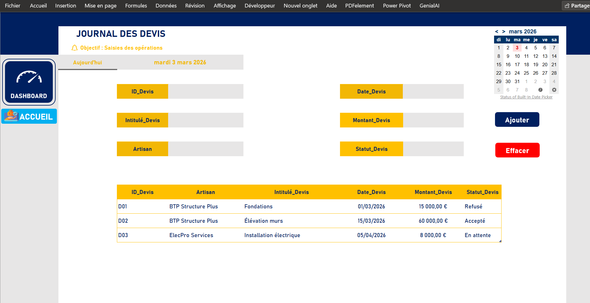Open the Fichier menu
The image size is (590, 303).
click(x=12, y=6)
